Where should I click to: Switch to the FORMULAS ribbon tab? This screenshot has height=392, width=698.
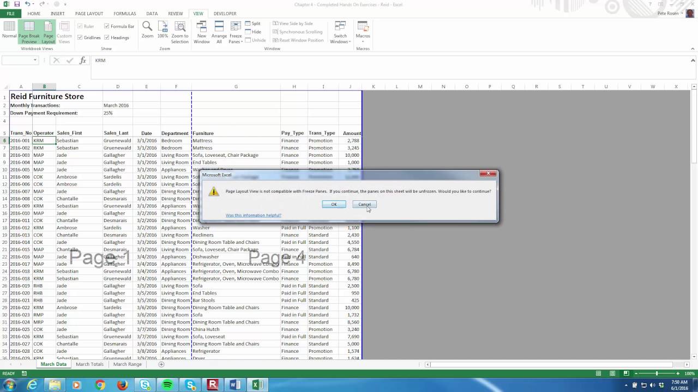[x=125, y=14]
